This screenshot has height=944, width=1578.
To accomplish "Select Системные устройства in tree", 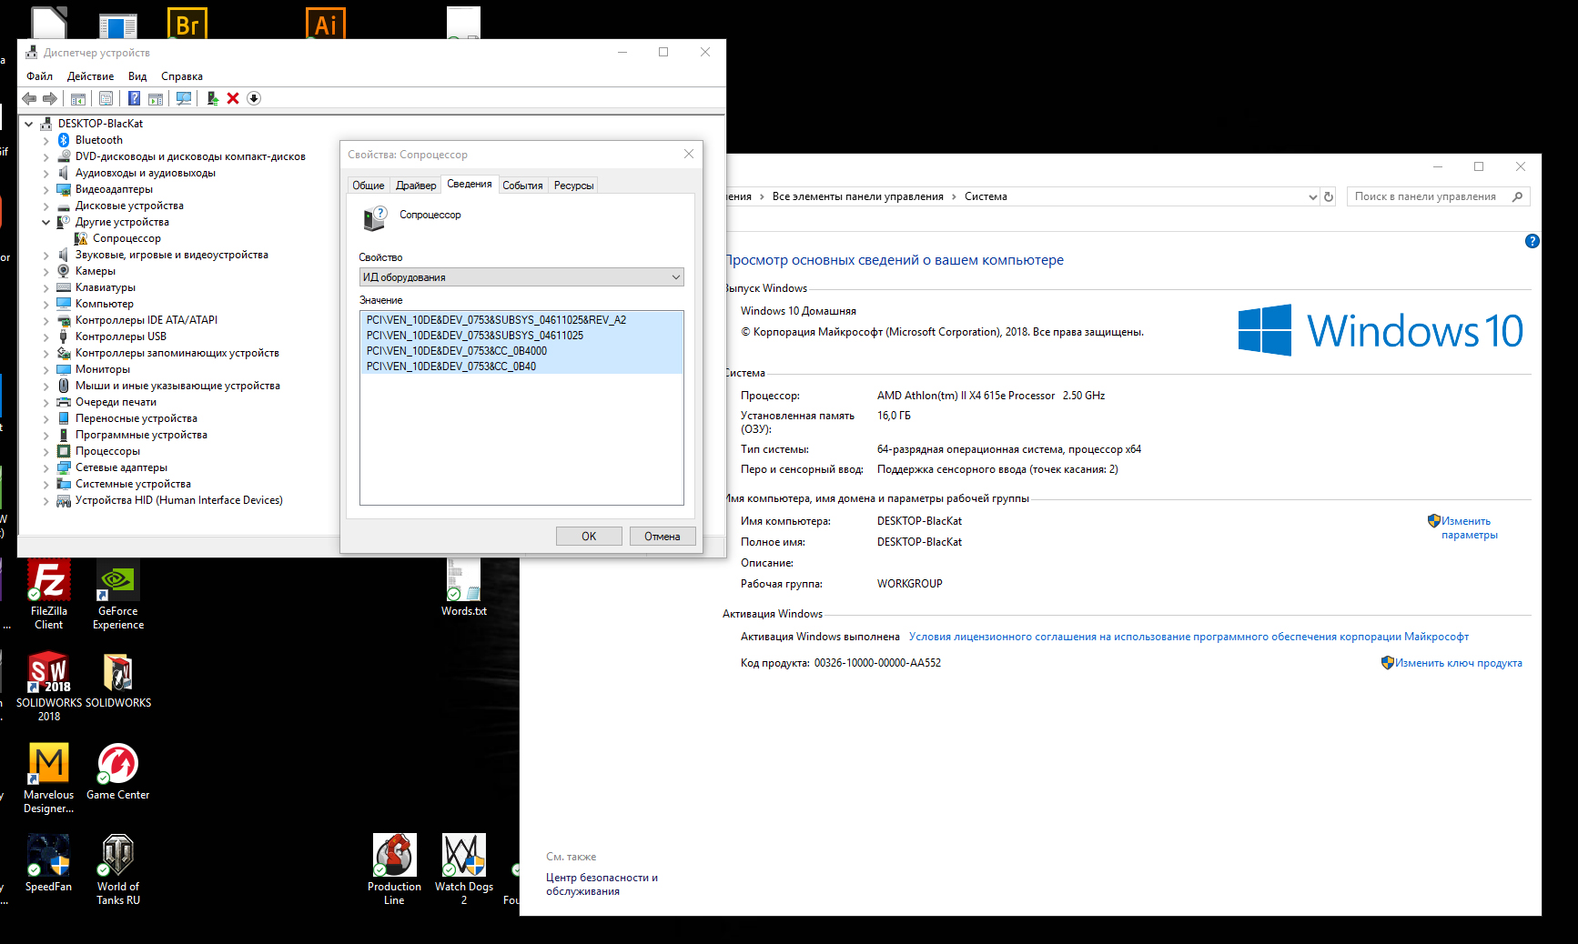I will click(x=133, y=484).
